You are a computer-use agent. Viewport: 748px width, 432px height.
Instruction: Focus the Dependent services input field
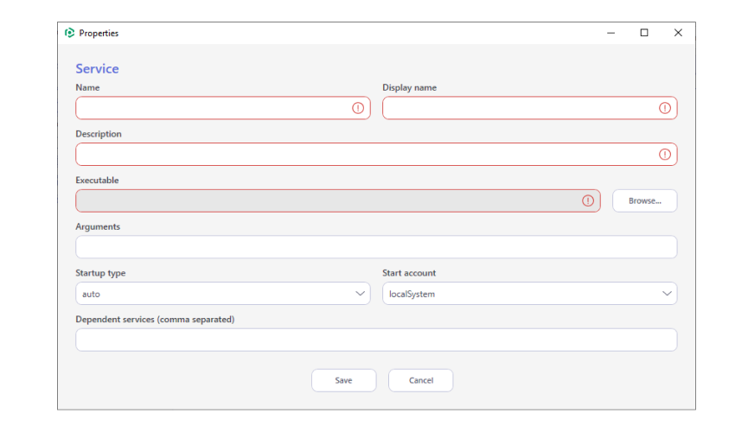(376, 340)
